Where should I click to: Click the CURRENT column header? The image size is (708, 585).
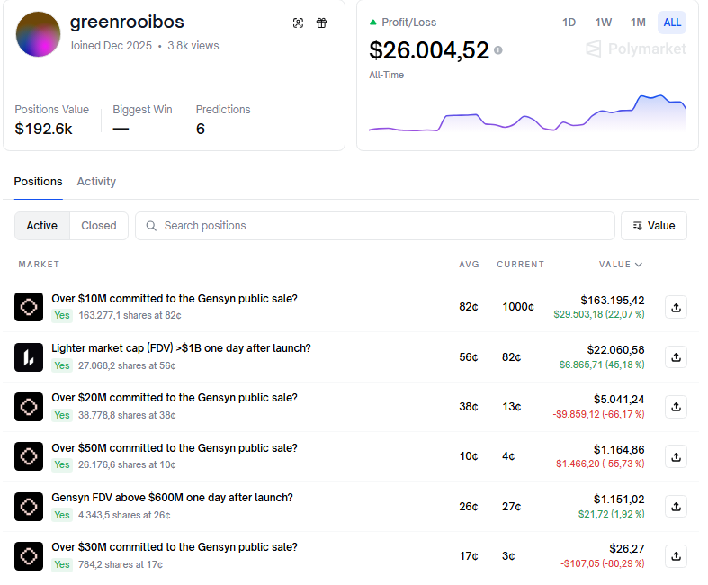pyautogui.click(x=521, y=265)
